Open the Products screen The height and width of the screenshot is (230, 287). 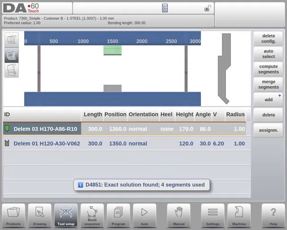pos(13,215)
